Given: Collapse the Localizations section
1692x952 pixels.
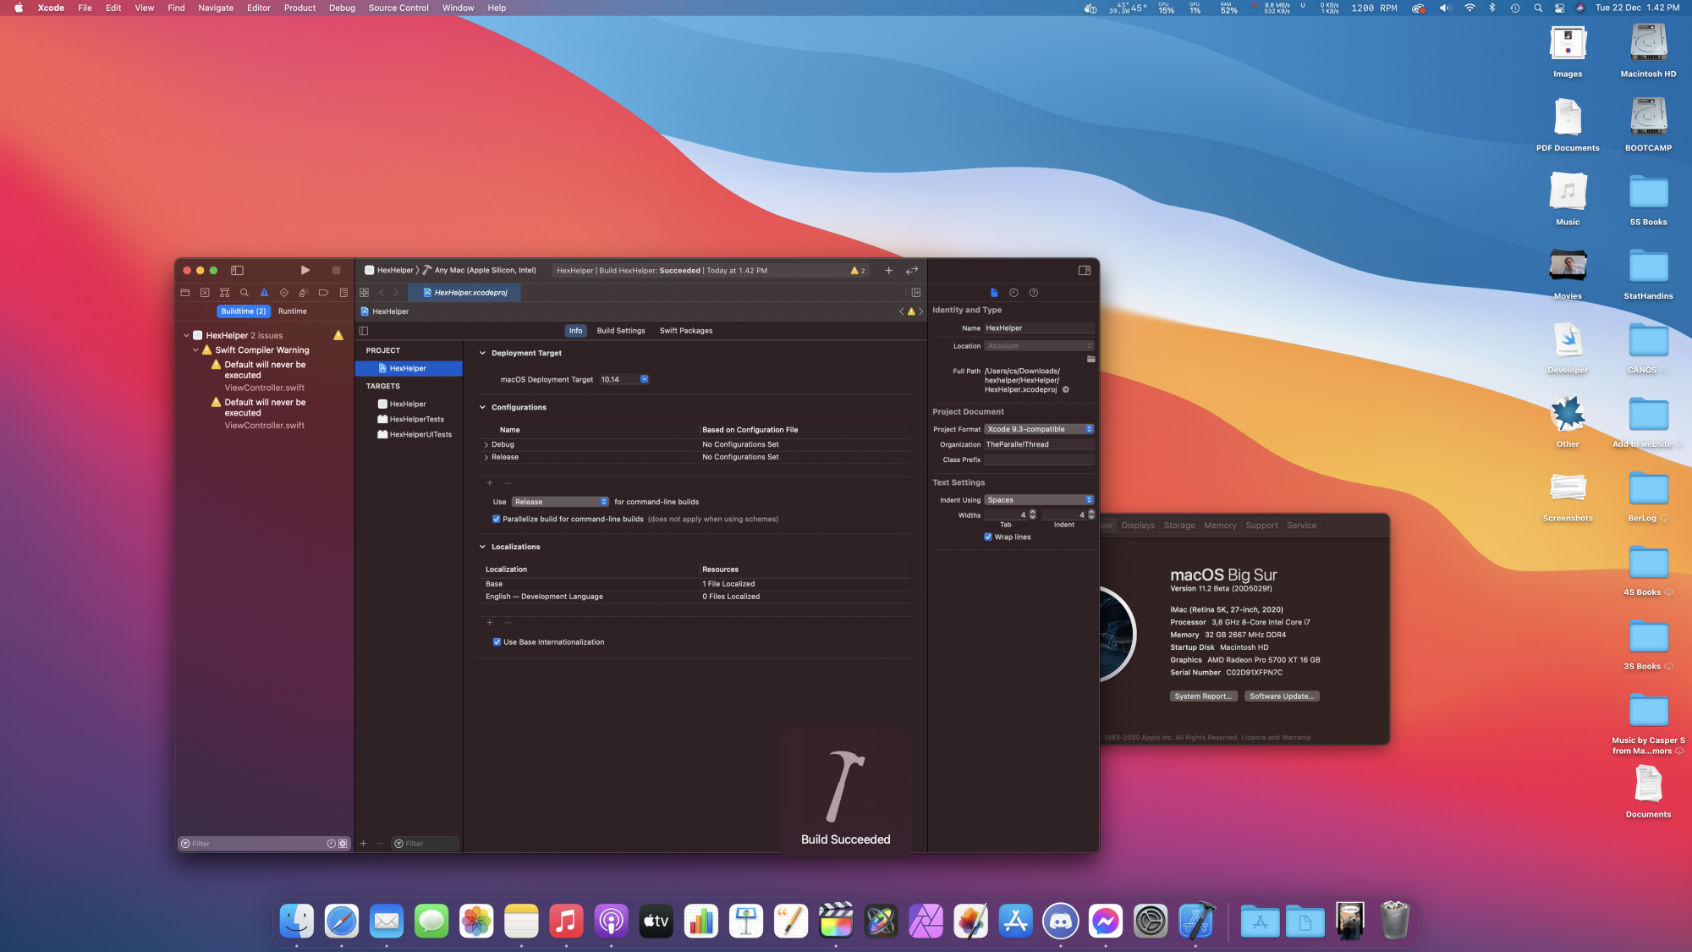Looking at the screenshot, I should [482, 548].
